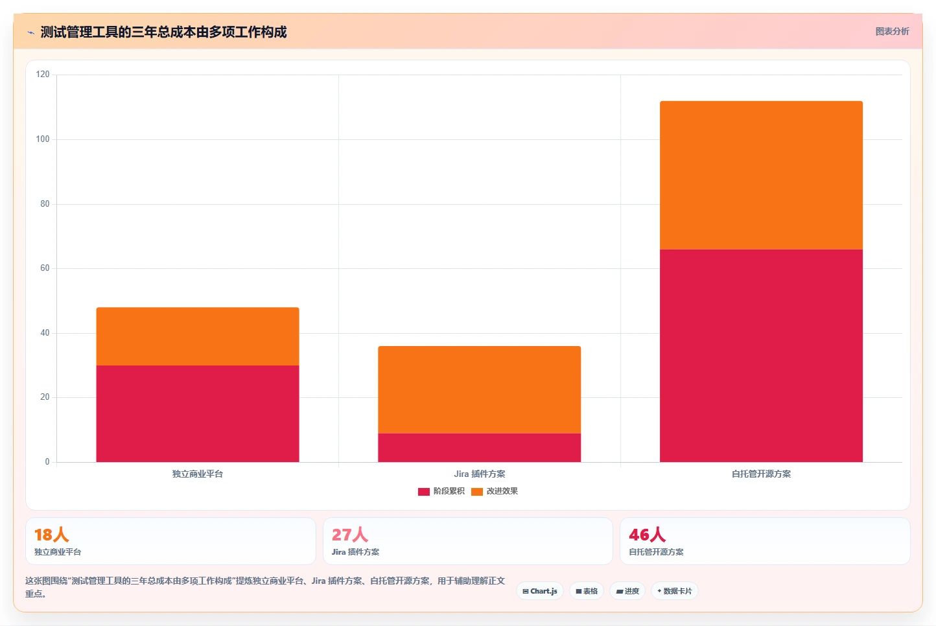This screenshot has height=626, width=936.
Task: Toggle the 改进效果 legend item
Action: point(495,491)
